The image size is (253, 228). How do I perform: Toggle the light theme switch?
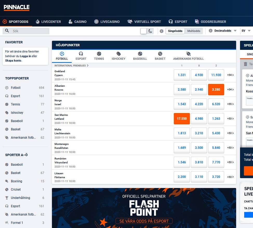143,31
